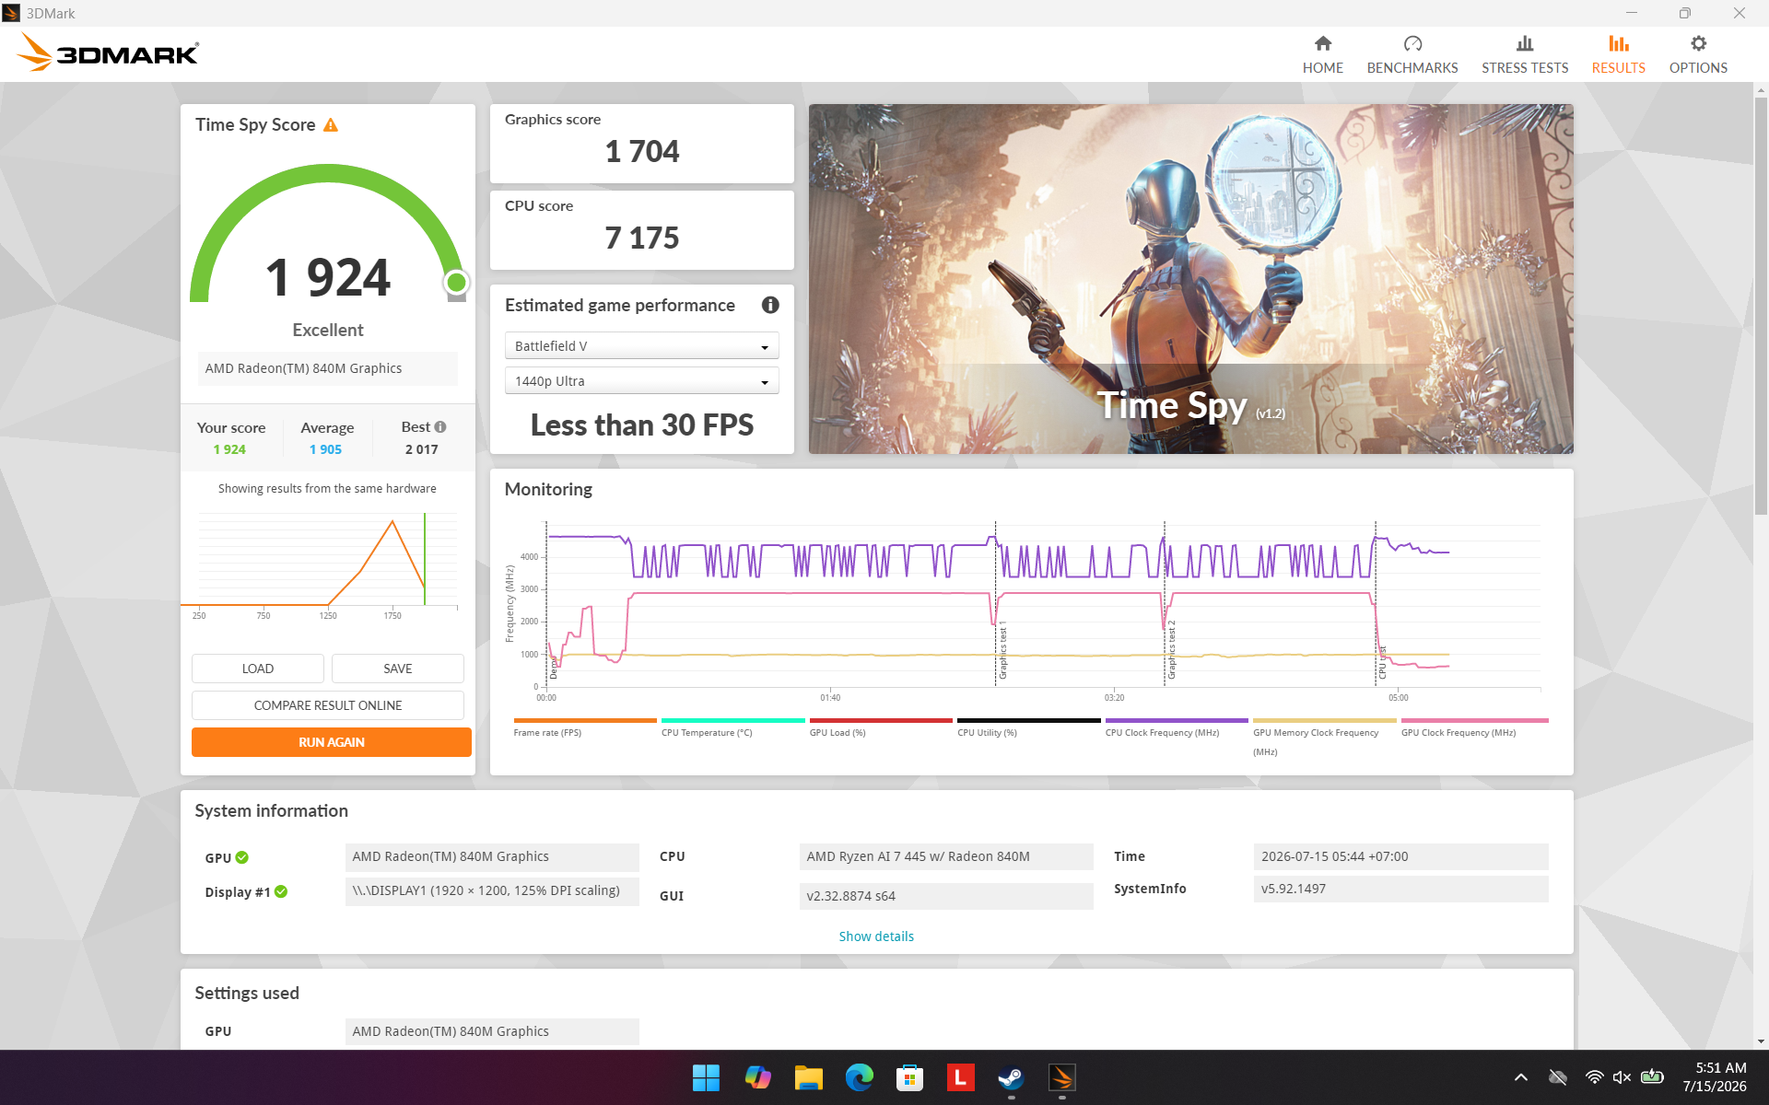Click the score gauge green knob
Screen dimensions: 1769x1105
click(456, 282)
